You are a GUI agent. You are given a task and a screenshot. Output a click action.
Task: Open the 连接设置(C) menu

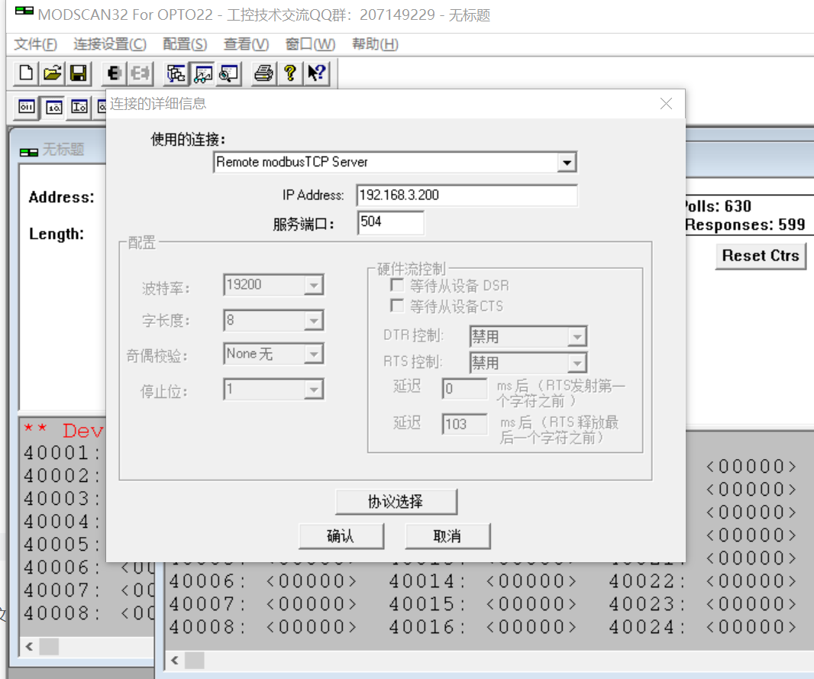[x=110, y=44]
